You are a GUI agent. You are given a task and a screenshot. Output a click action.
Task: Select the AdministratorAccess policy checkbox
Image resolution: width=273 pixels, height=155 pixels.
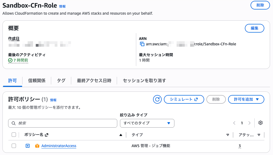(14, 146)
